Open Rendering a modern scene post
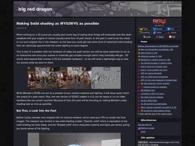 click(155, 60)
